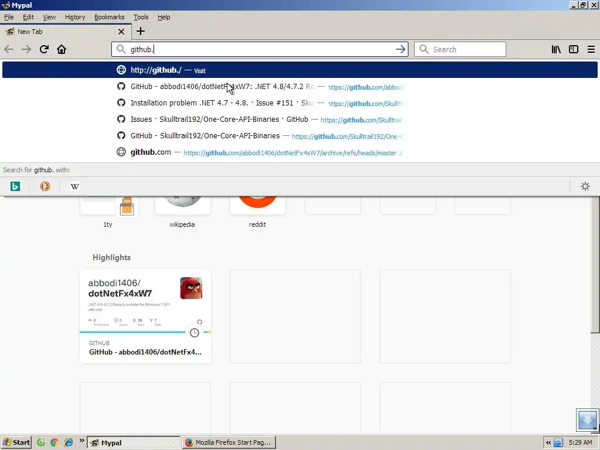Screen dimensions: 600x450
Task: Reload the current page
Action: [x=44, y=49]
